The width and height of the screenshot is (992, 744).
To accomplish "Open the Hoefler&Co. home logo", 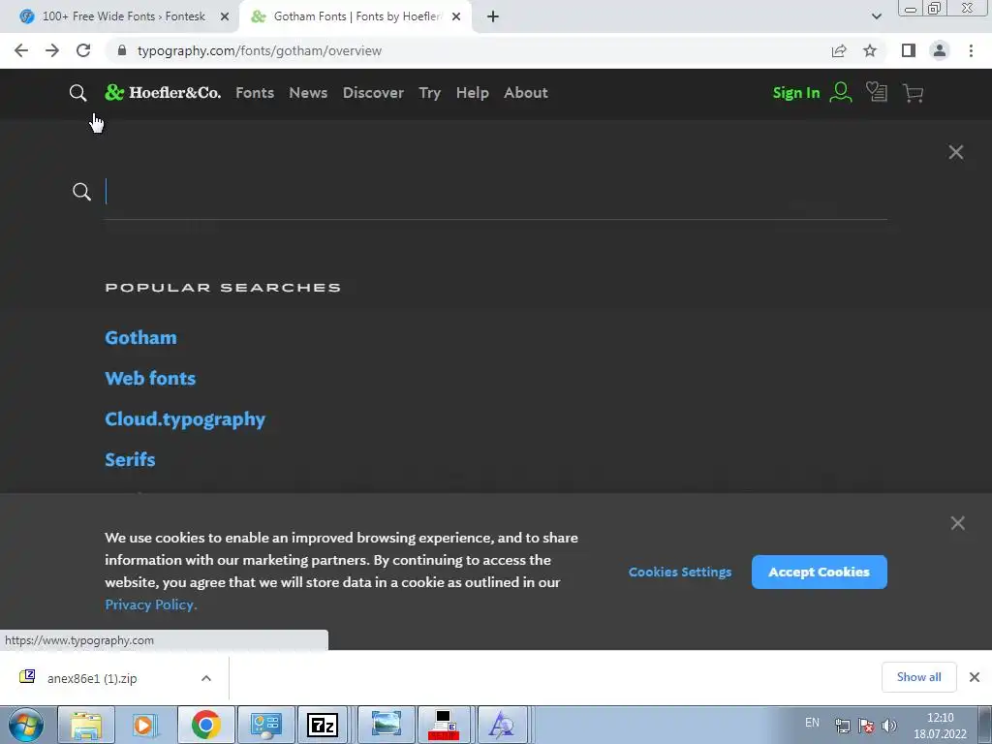I will point(163,92).
